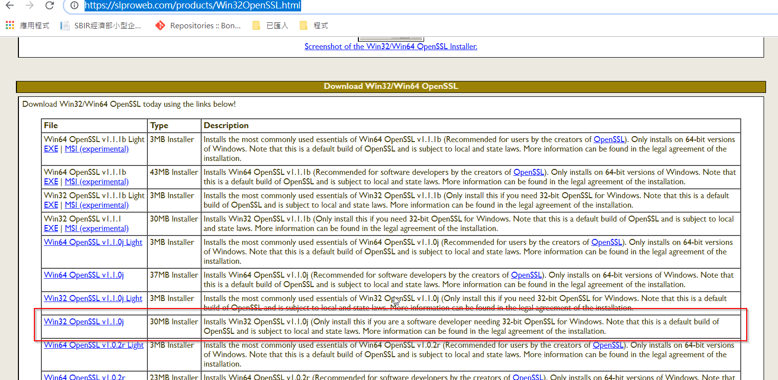
Task: Open OpenSSL link in Win64 v1.0.2r Light description
Action: [608, 345]
